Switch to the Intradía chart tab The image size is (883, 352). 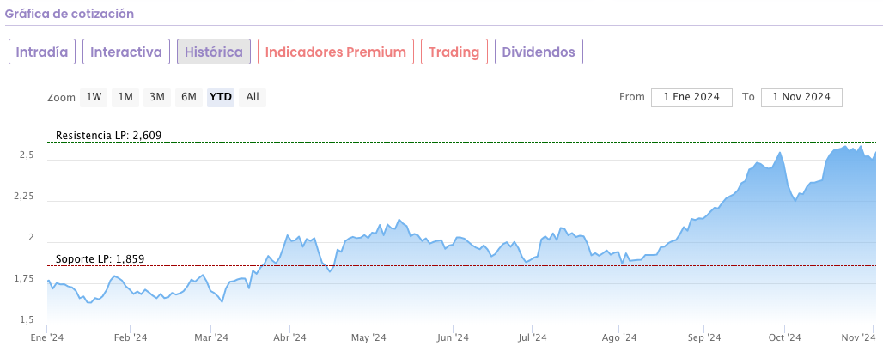[x=43, y=52]
